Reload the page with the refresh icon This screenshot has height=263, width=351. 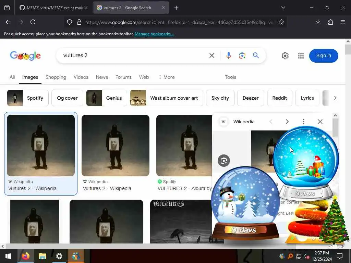[x=33, y=22]
